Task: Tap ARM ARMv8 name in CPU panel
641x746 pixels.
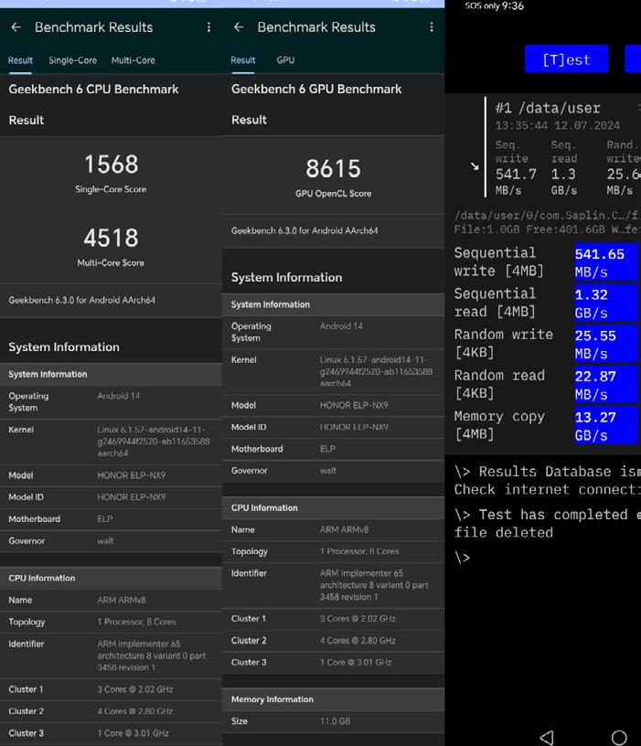Action: tap(122, 601)
